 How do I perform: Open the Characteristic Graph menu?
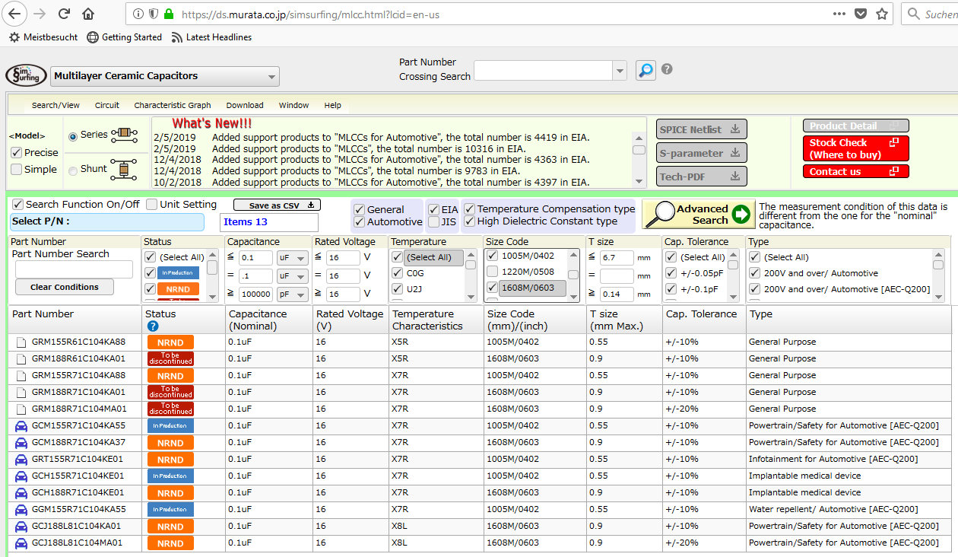173,105
